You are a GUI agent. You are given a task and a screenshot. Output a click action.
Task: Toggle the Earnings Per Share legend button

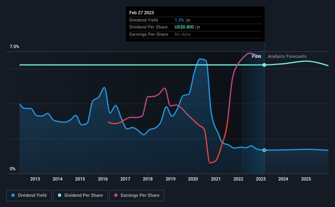[137, 196]
